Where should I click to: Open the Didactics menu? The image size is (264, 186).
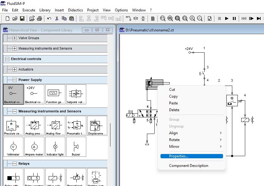[75, 10]
